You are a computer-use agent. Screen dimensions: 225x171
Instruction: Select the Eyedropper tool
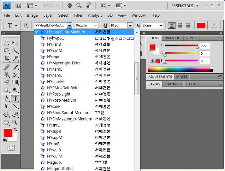(15, 58)
